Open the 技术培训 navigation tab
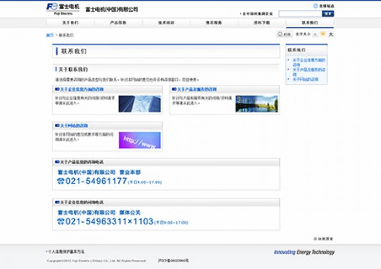The height and width of the screenshot is (269, 381). 166,23
